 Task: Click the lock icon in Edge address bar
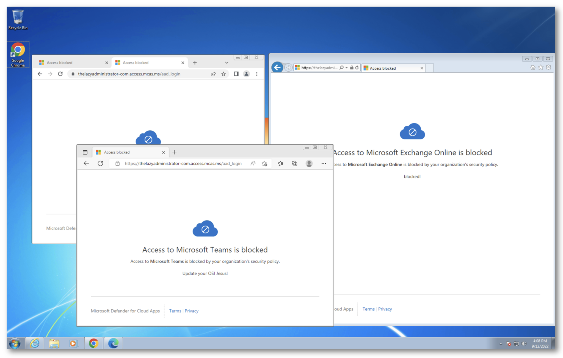(117, 163)
